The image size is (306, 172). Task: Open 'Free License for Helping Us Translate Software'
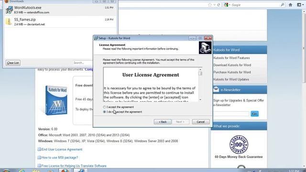click(74, 166)
